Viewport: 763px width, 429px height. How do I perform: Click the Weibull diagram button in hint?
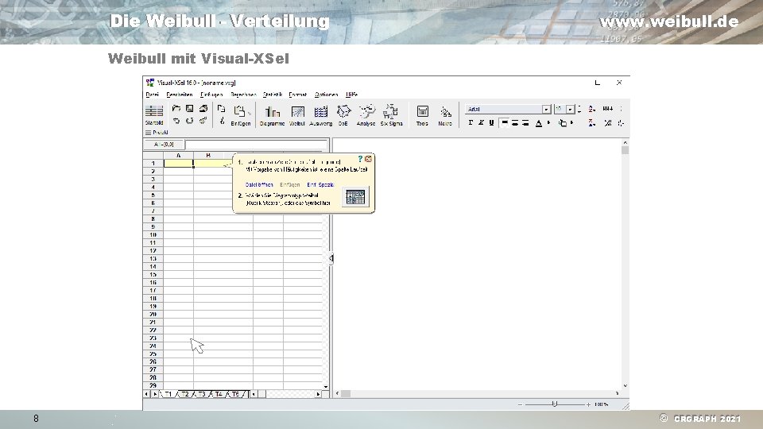355,197
